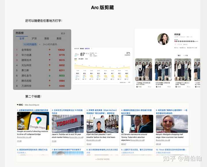Image resolution: width=207 pixels, height=167 pixels.
Task: Collapse the BBC section triangle
Action: (x=18, y=105)
